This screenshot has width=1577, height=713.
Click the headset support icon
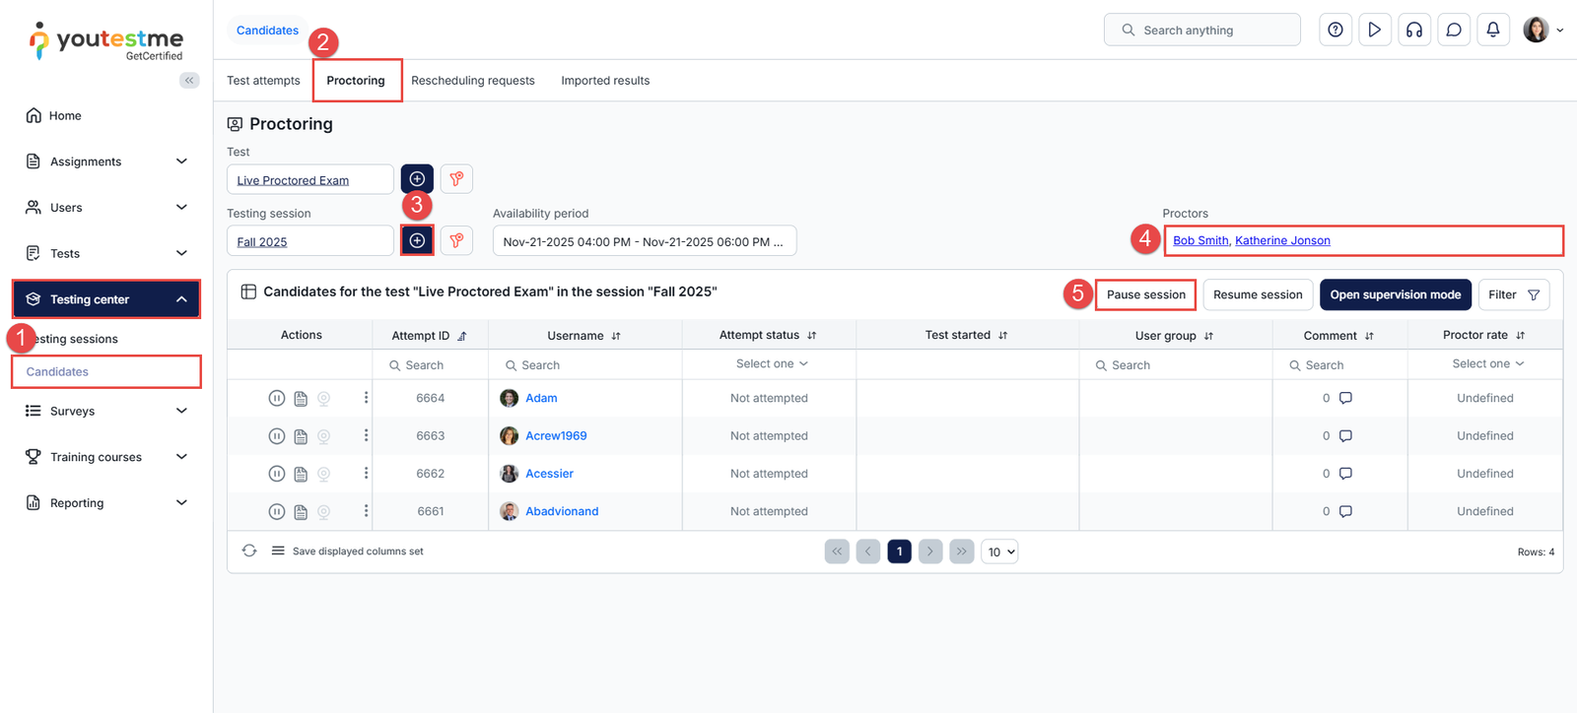point(1414,30)
